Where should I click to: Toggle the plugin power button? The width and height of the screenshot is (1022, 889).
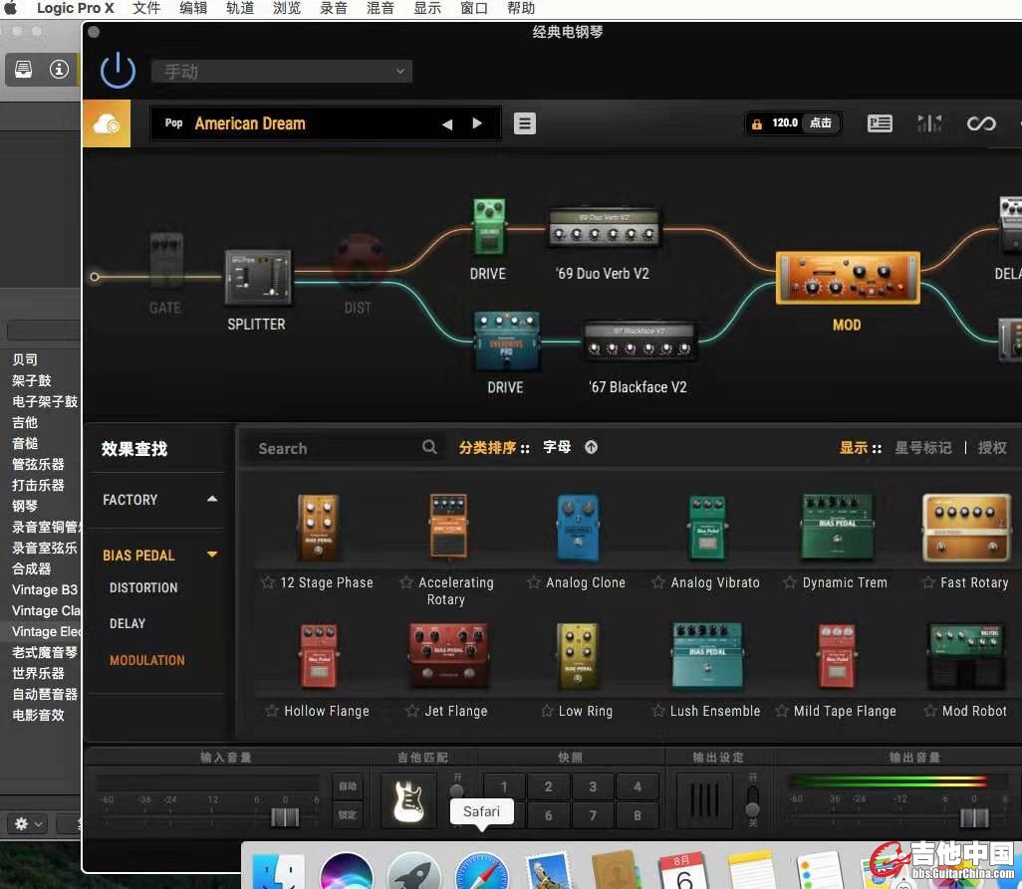tap(118, 71)
